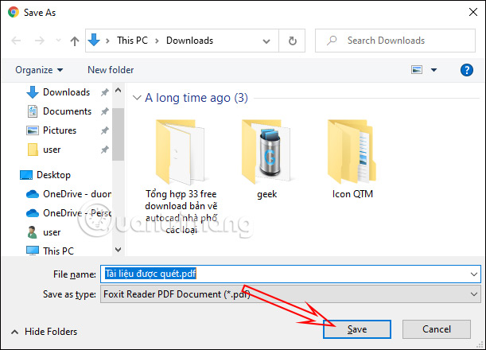Hide Folders using the toggle
Screen dimensions: 486x350
44,332
